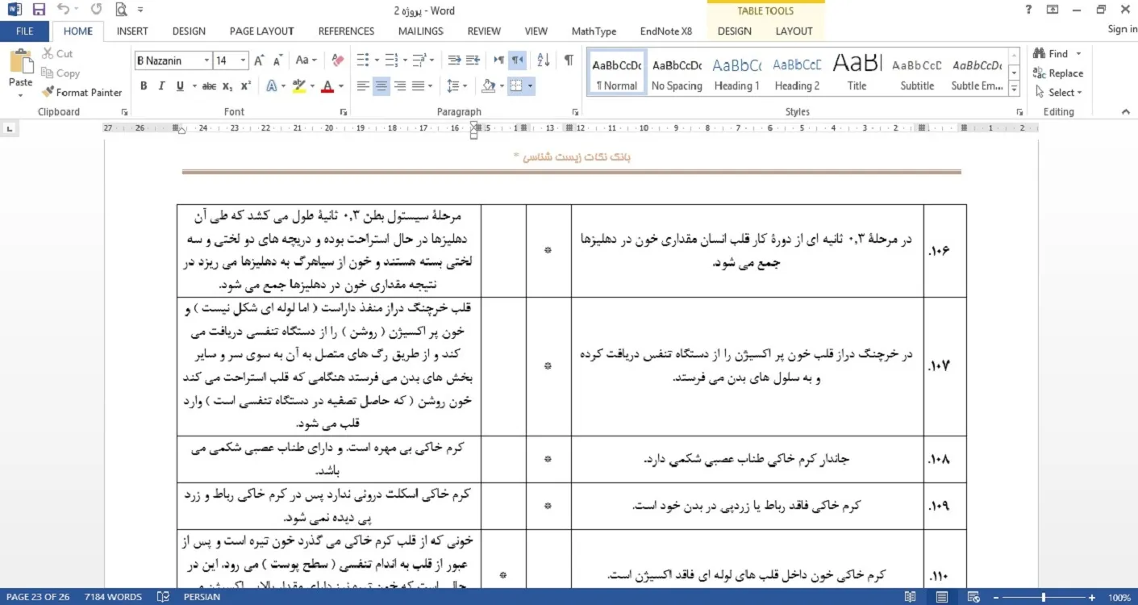Click the zoom slider in the status bar
The height and width of the screenshot is (605, 1138).
pyautogui.click(x=1044, y=598)
